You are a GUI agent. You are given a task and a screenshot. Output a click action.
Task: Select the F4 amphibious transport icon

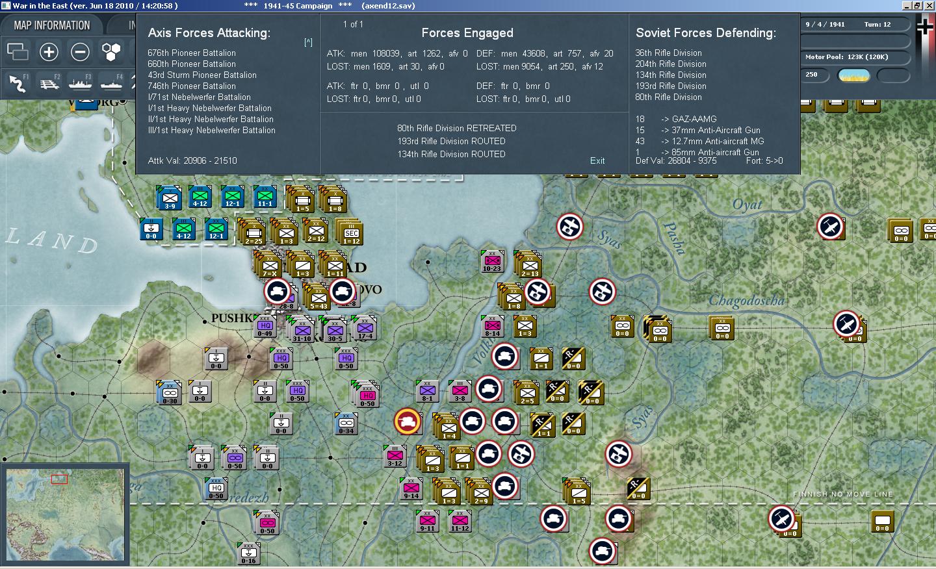(x=112, y=82)
